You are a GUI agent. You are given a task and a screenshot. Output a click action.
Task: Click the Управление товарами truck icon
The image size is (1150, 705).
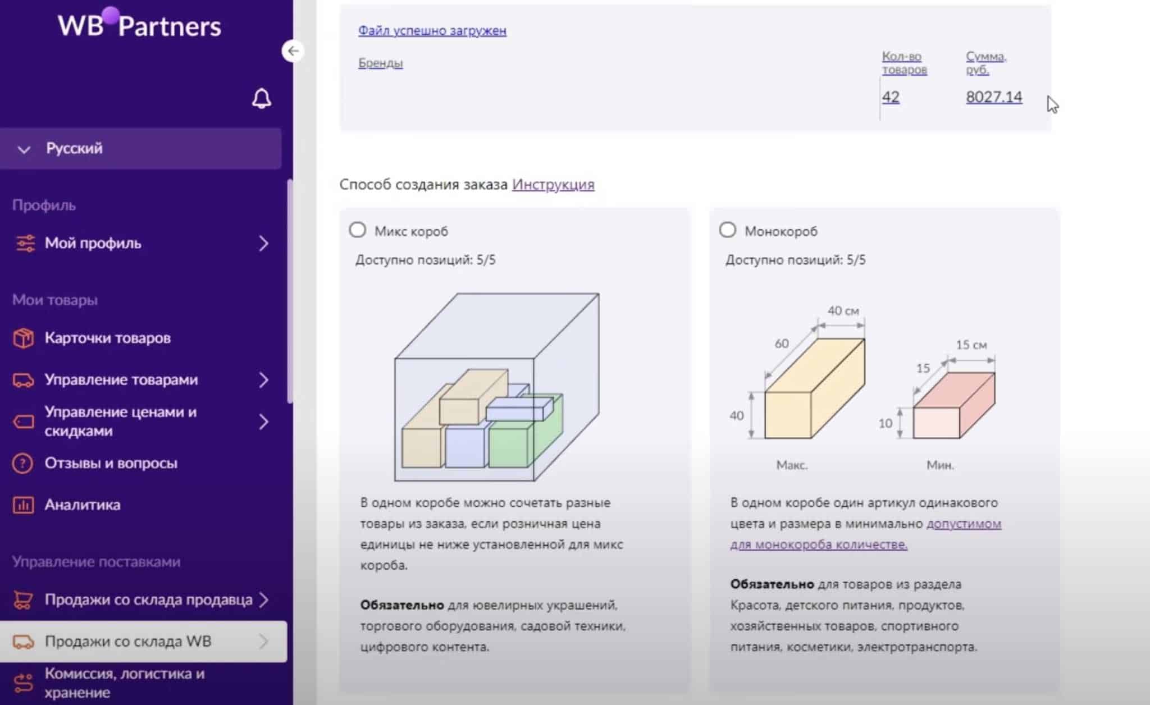[x=24, y=380]
